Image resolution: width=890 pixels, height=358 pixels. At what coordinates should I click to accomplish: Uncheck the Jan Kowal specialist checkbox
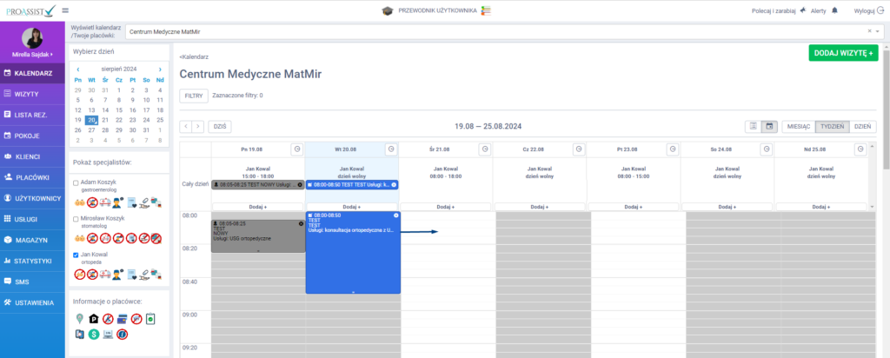click(x=76, y=255)
